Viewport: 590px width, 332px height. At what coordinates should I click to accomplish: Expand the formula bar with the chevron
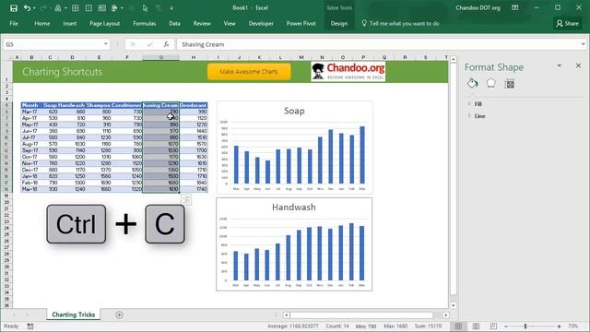[584, 44]
